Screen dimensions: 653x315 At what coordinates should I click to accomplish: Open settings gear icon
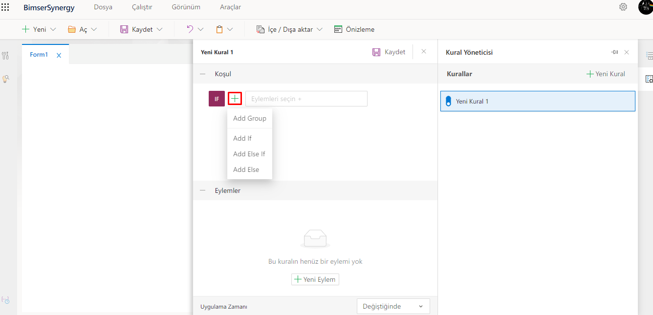click(x=623, y=7)
